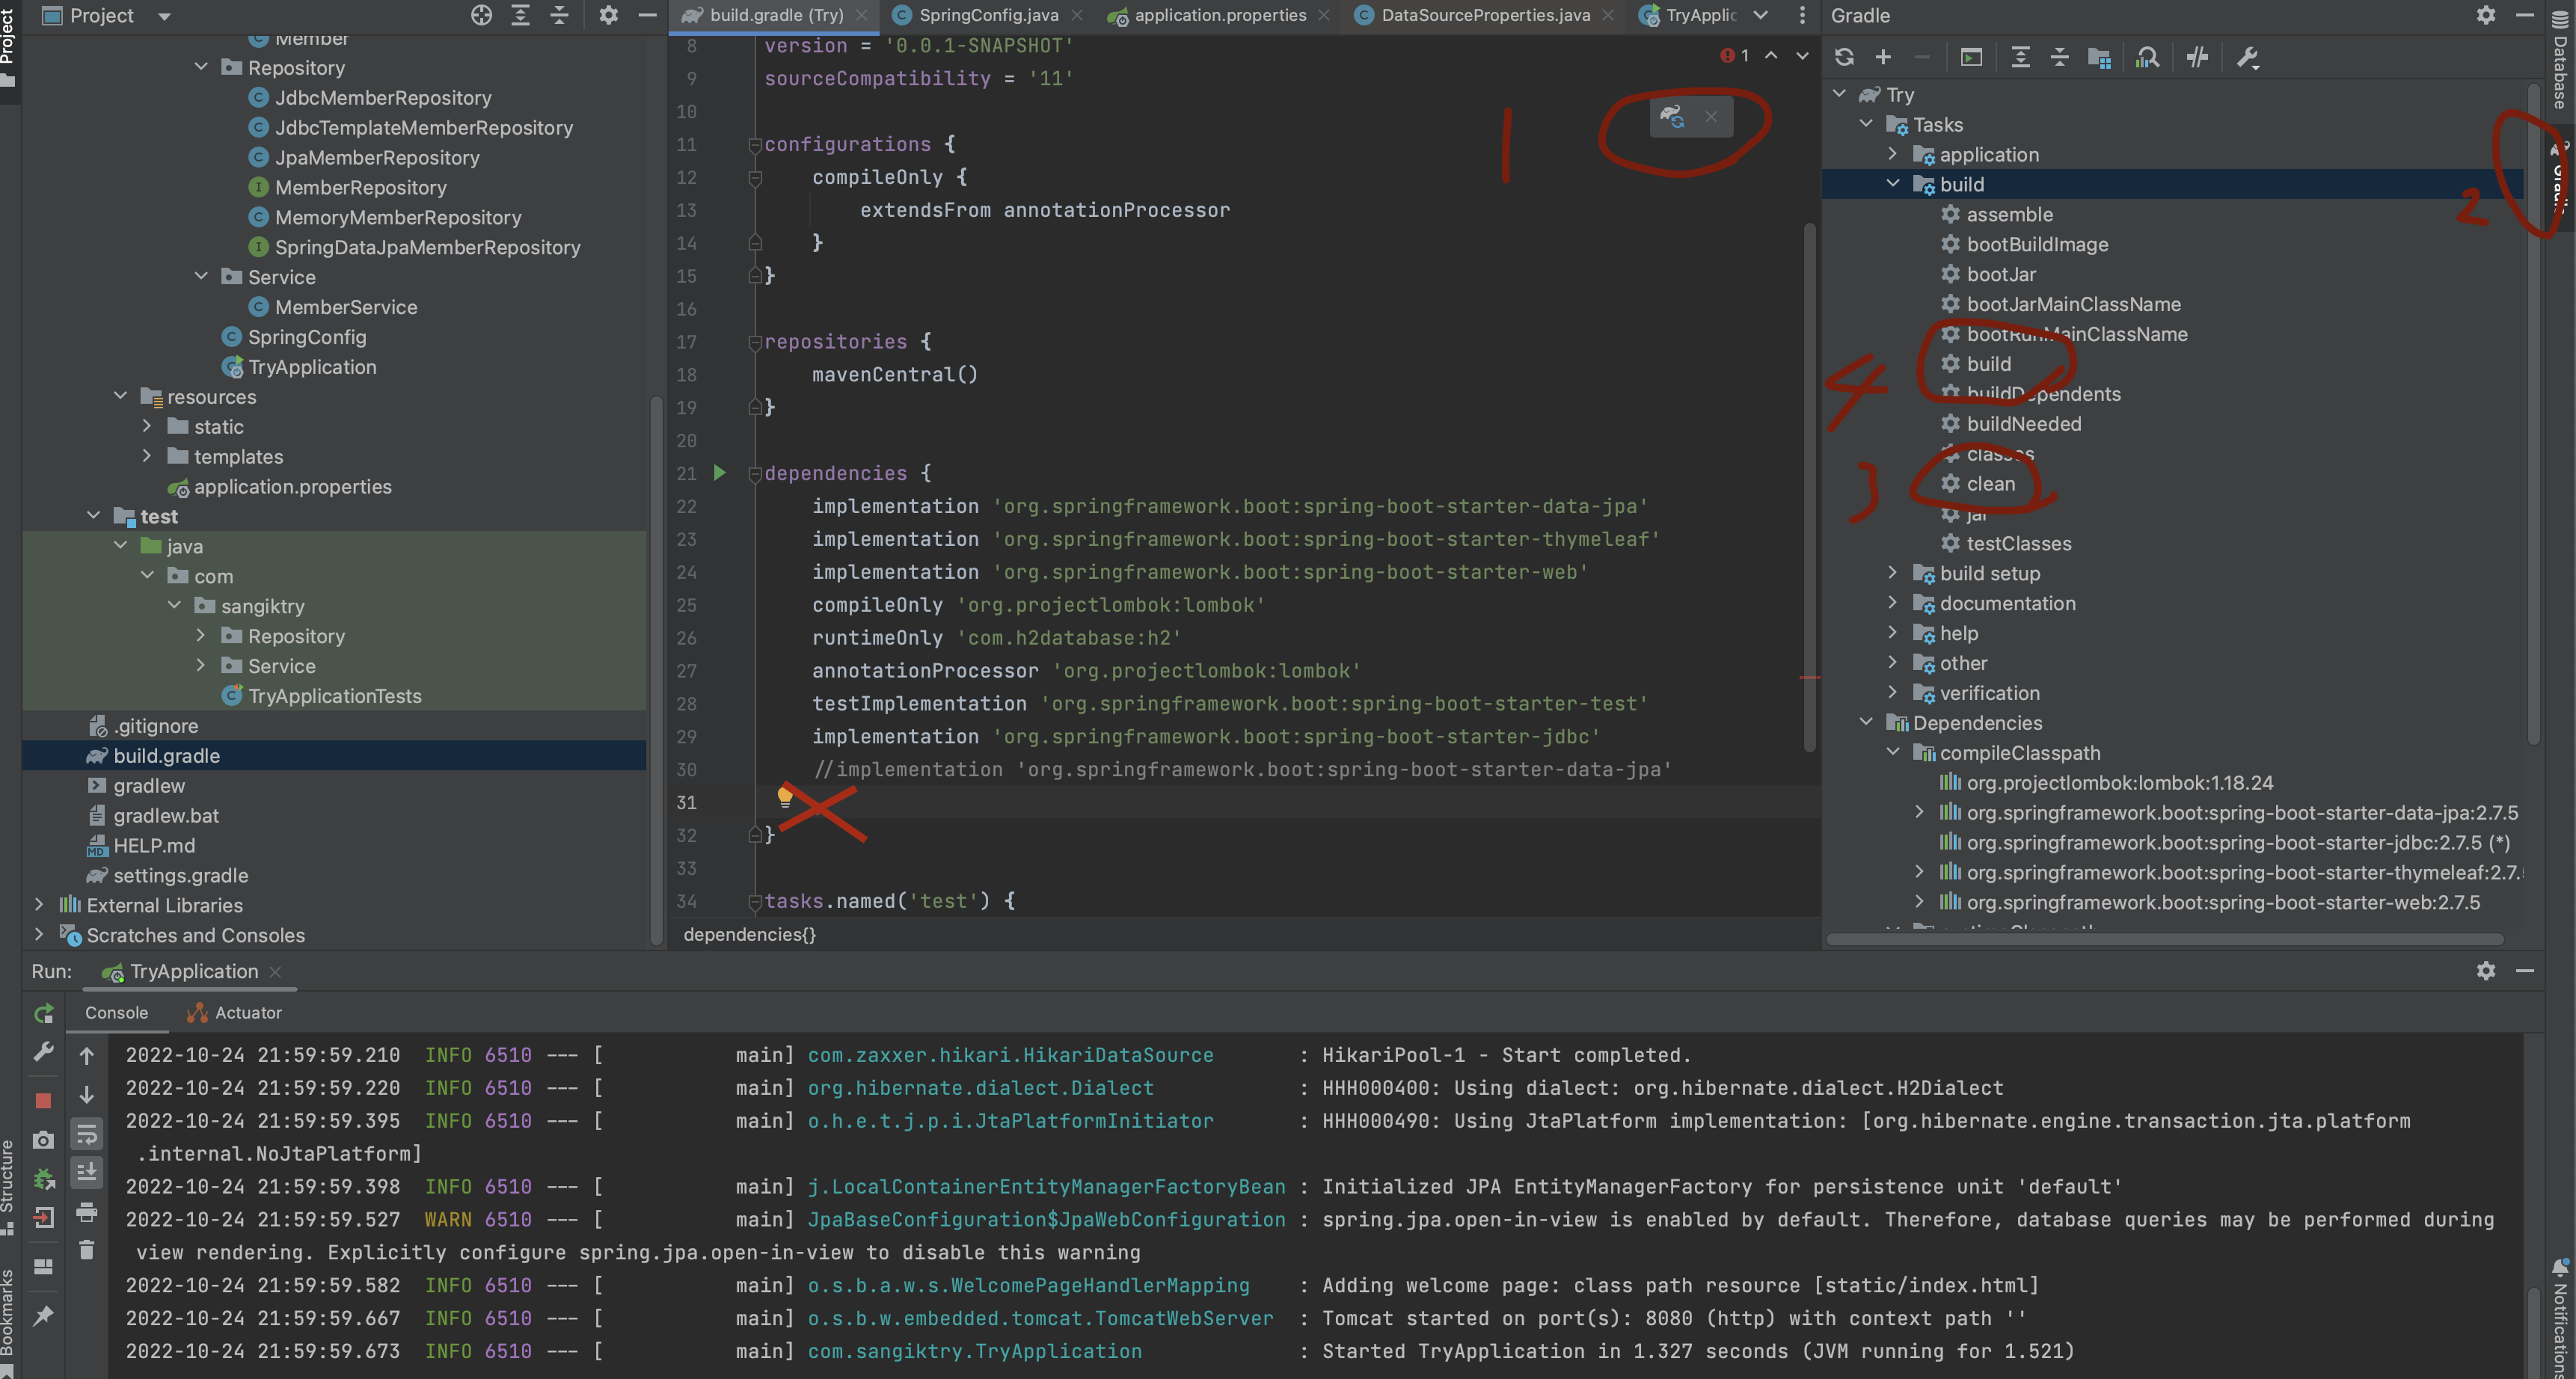Stop the running TryApplication
This screenshot has height=1379, width=2576.
(43, 1101)
